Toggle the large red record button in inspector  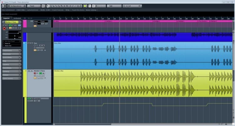point(4,29)
